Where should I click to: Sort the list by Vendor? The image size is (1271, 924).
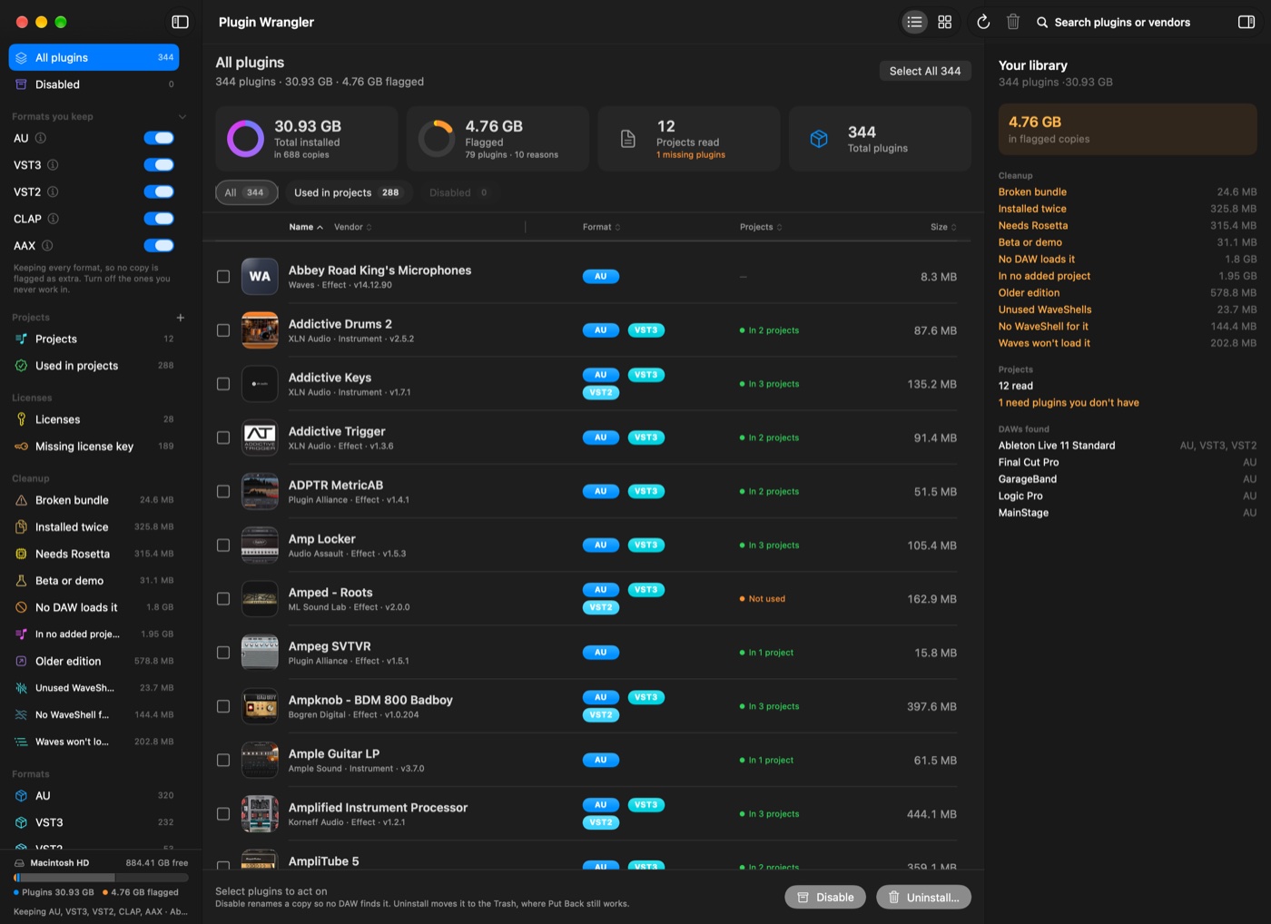(x=353, y=227)
